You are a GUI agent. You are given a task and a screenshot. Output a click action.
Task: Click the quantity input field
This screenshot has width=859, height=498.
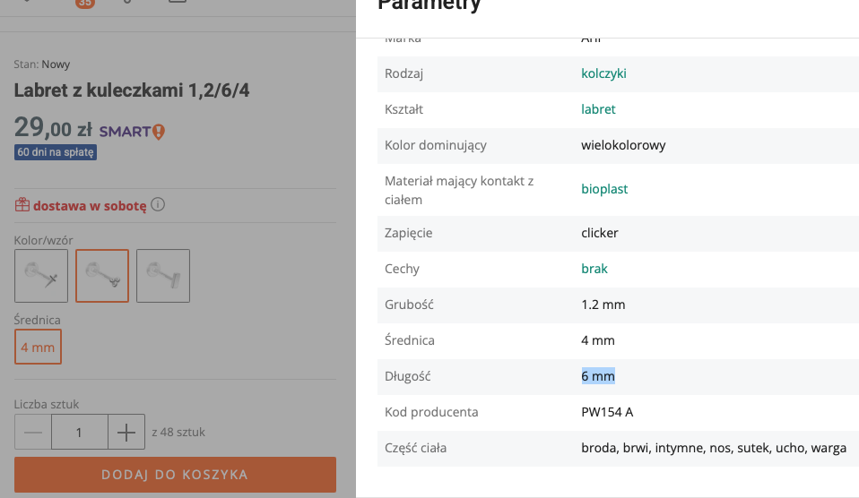(x=80, y=433)
